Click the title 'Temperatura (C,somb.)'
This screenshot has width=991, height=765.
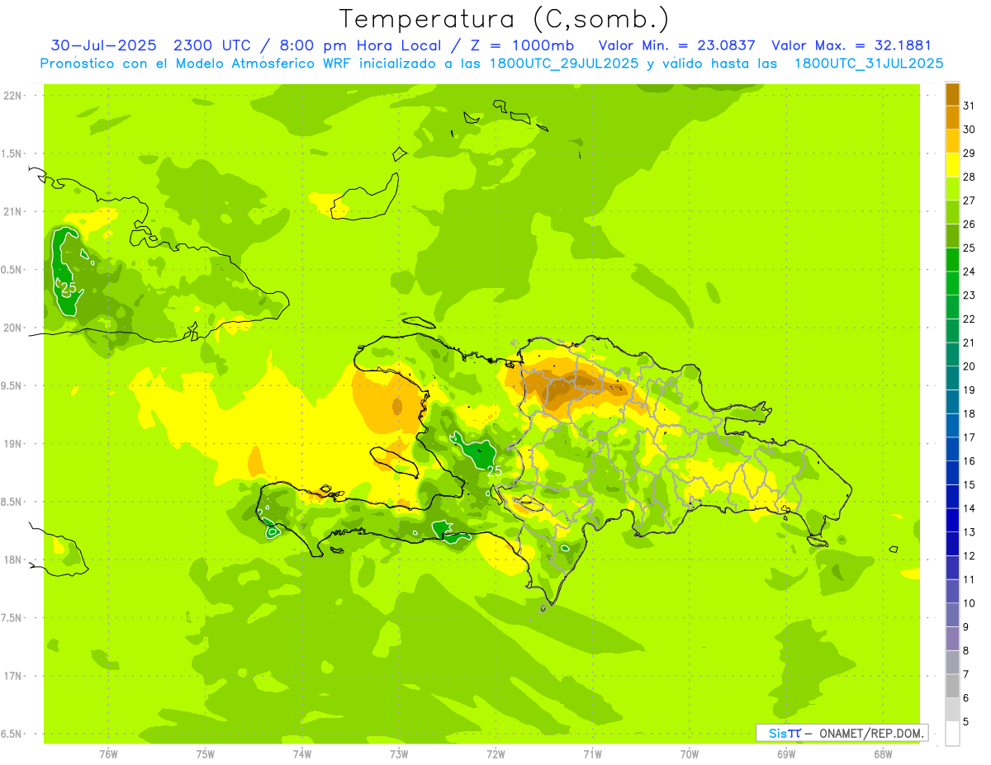pyautogui.click(x=505, y=19)
